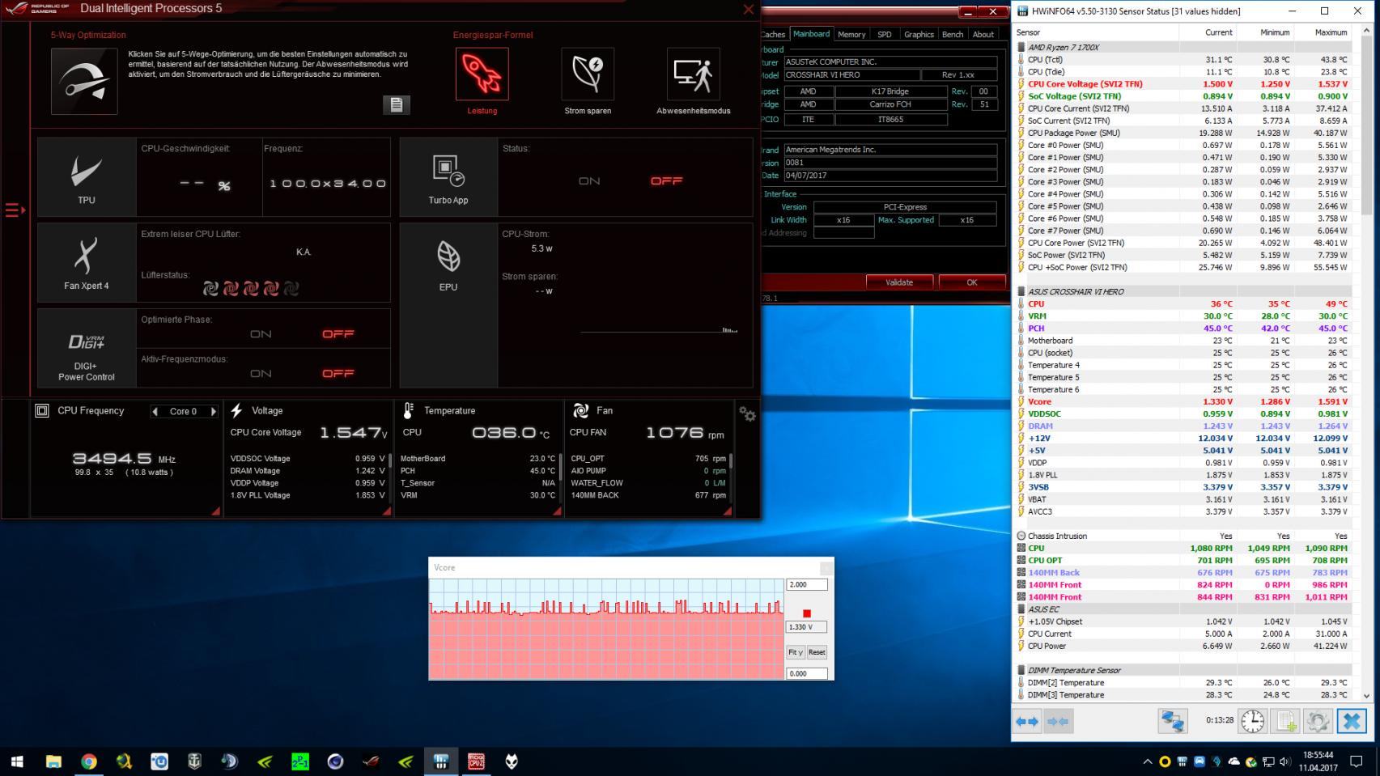Select the Strom sparen leaf profile
1380x776 pixels.
588,74
